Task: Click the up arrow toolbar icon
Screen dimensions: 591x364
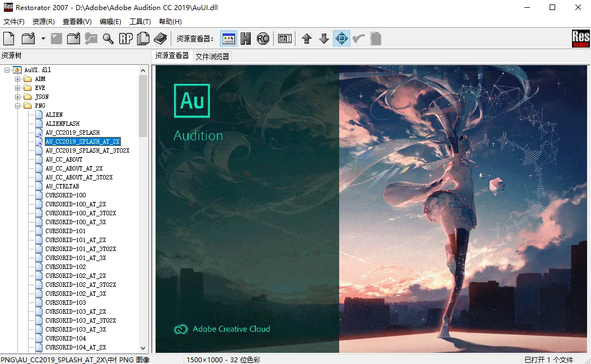Action: pos(307,39)
